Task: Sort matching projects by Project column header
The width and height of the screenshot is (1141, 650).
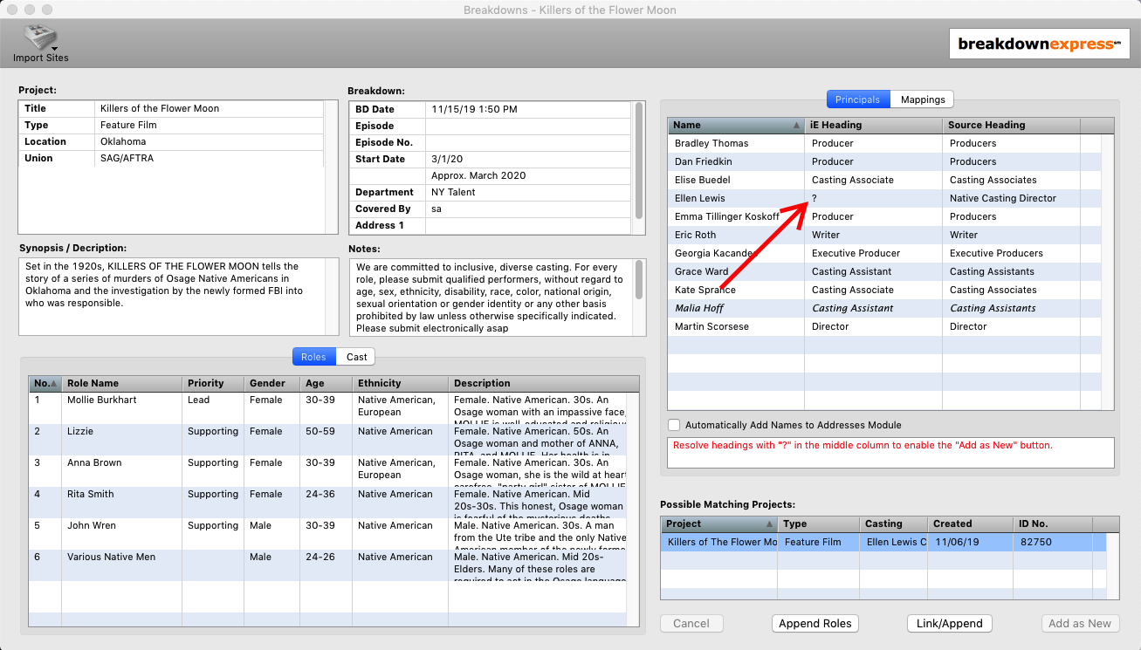Action: pos(718,523)
